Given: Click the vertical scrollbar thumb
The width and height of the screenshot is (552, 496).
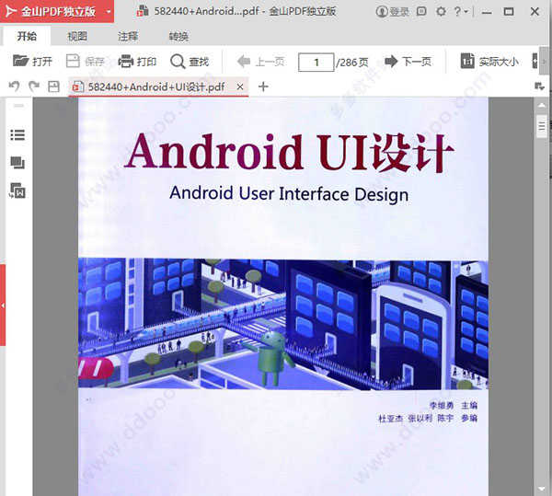Looking at the screenshot, I should click(x=542, y=126).
